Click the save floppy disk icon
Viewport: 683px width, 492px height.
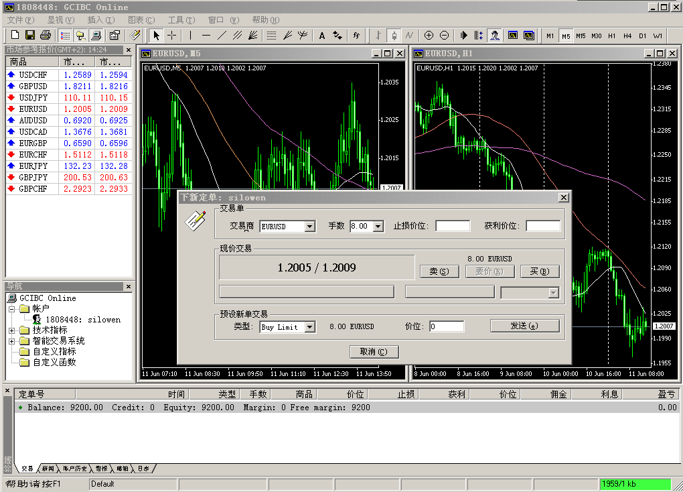click(x=30, y=35)
